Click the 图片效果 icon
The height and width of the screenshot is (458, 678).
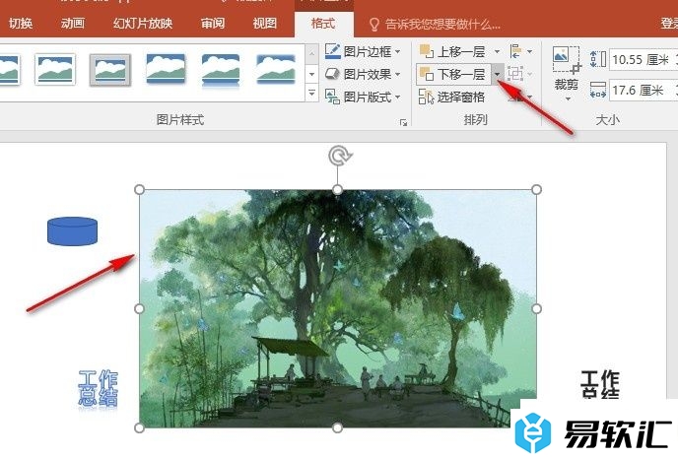[332, 74]
